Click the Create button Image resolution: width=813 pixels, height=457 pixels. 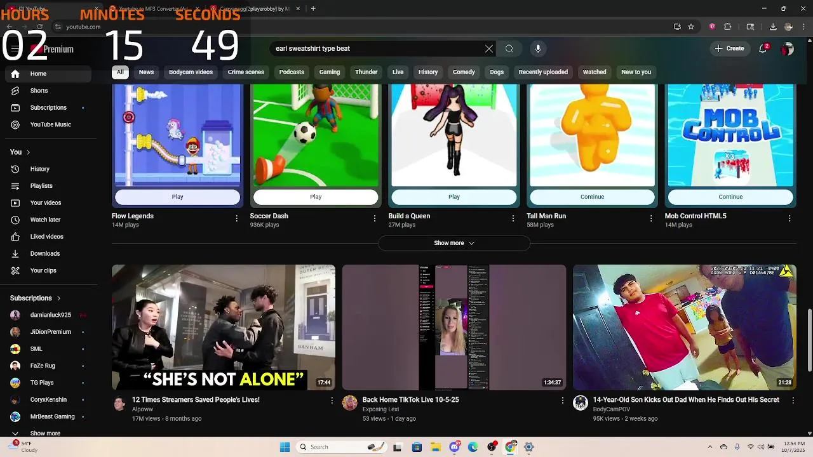coord(729,49)
